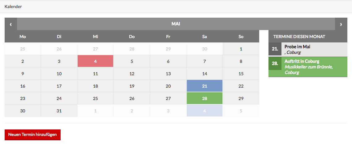Click the Mo weekday column header
352x148 pixels.
click(x=23, y=37)
